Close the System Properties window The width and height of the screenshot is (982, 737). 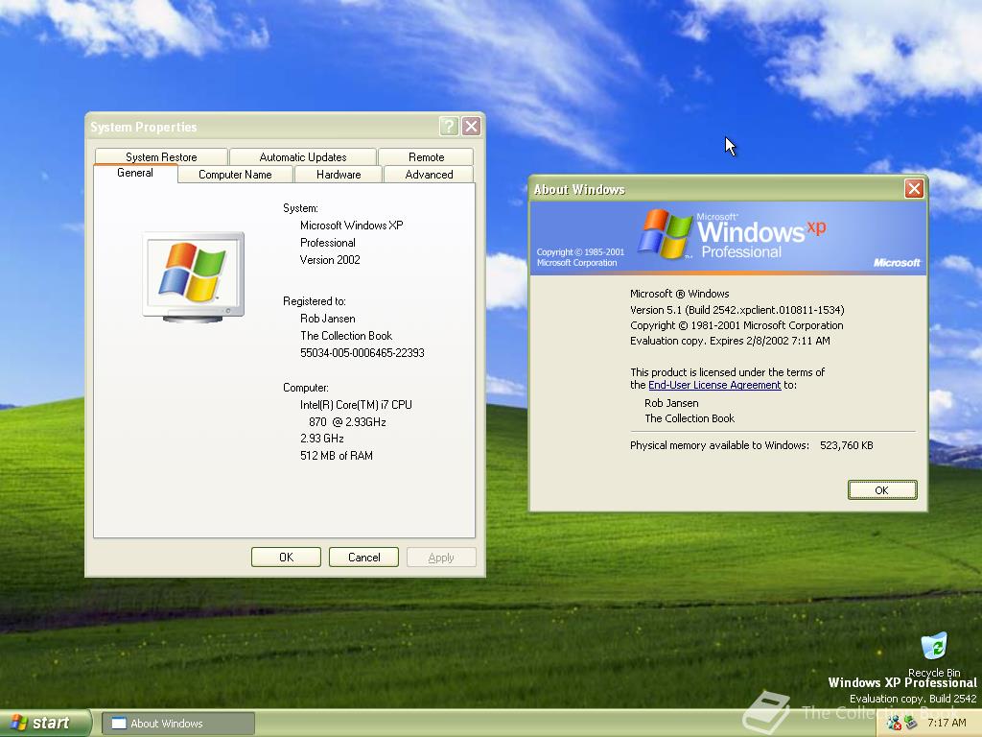tap(472, 127)
